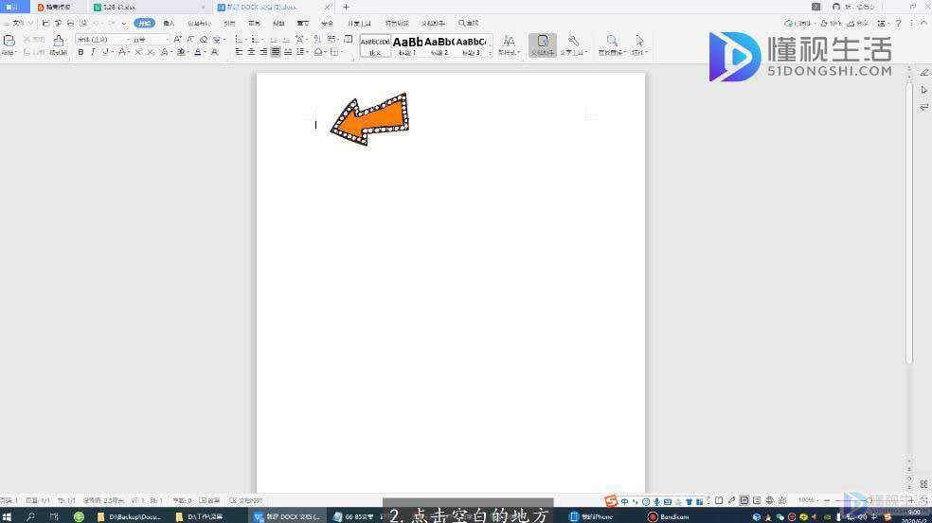
Task: Click the character shading A icon
Action: coord(215,52)
